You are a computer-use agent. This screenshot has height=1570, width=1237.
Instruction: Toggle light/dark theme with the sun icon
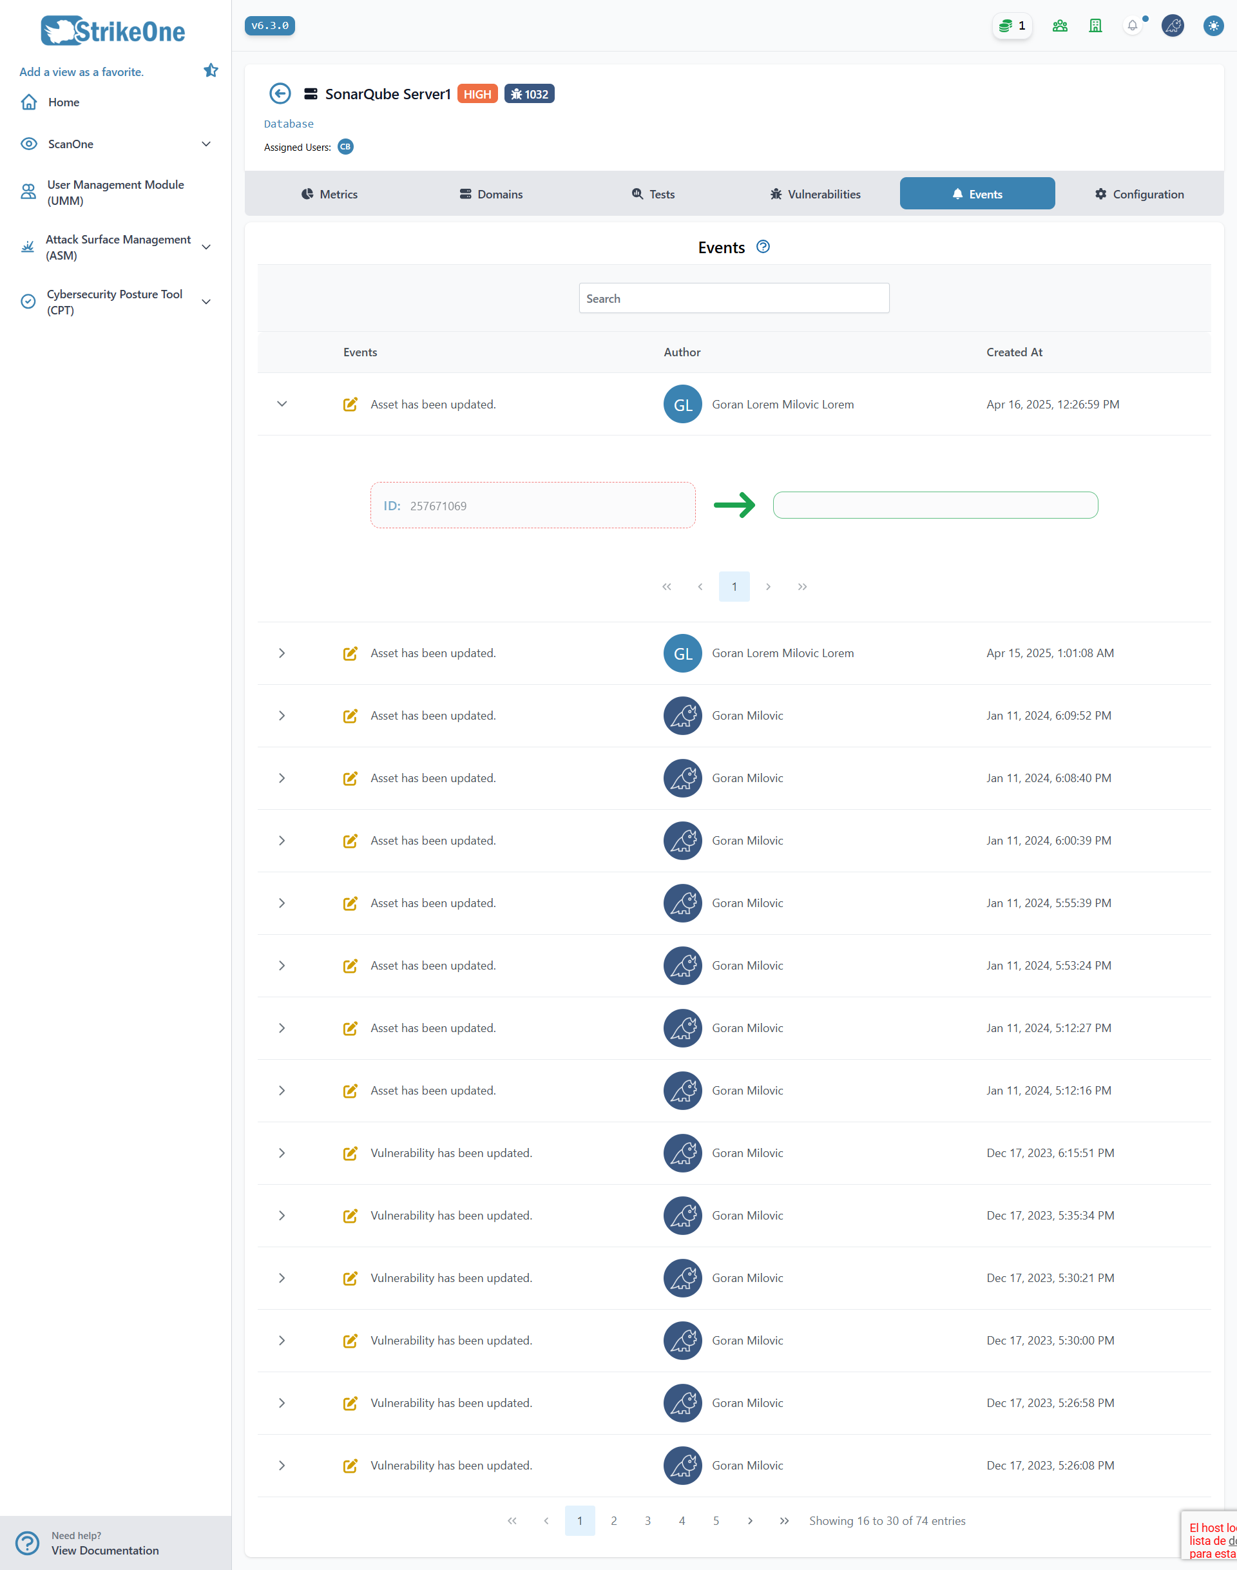1213,26
